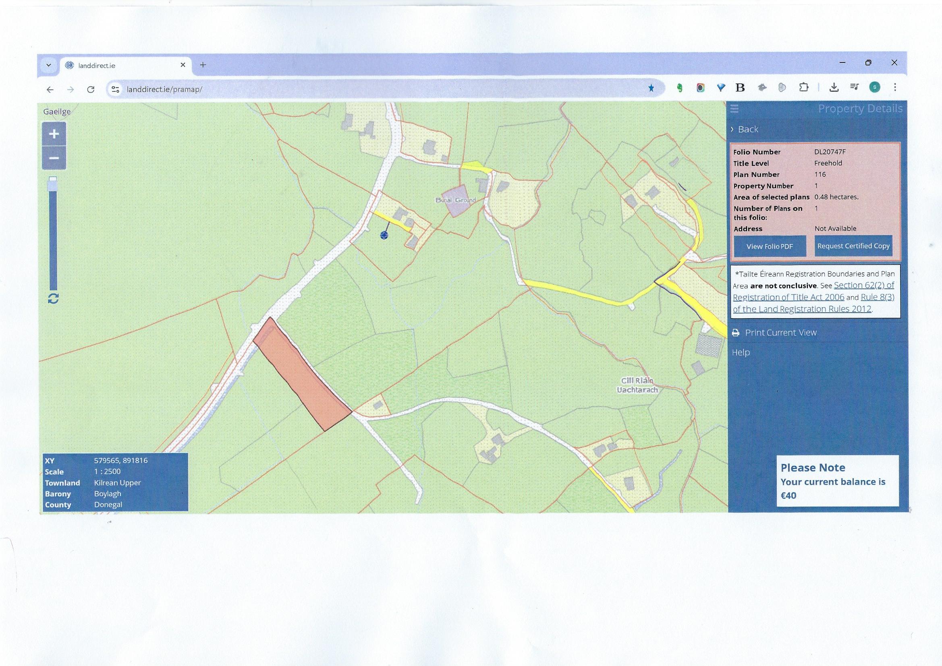
Task: Click the map zoom in plus button
Action: 54,134
